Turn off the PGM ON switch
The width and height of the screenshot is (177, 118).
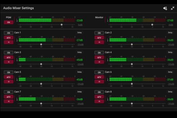click(9, 22)
